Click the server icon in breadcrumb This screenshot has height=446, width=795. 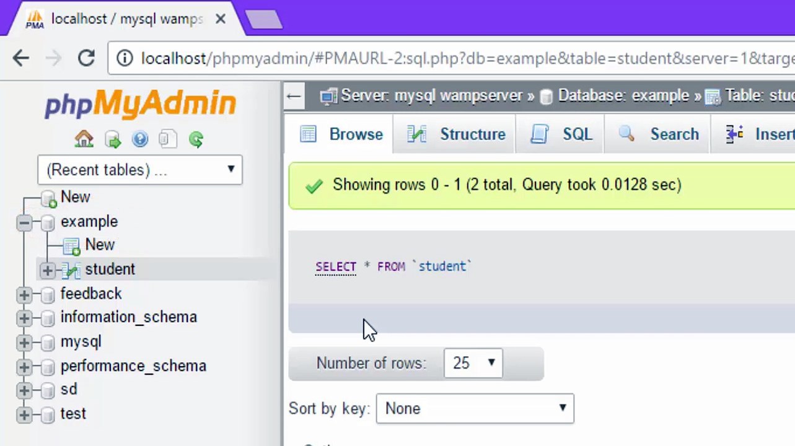point(328,96)
